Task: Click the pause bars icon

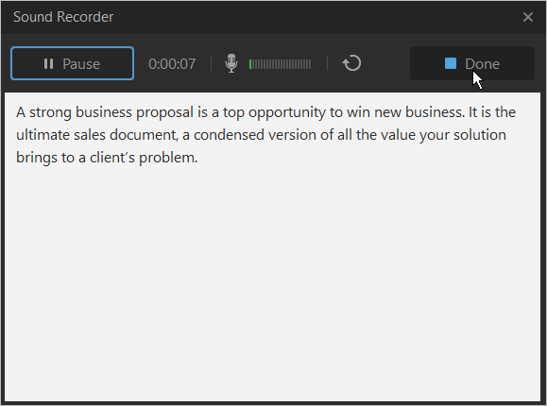Action: coord(48,64)
